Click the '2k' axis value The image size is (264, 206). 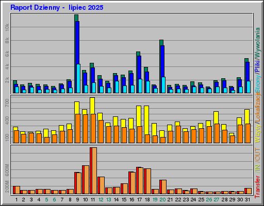(x=7, y=80)
